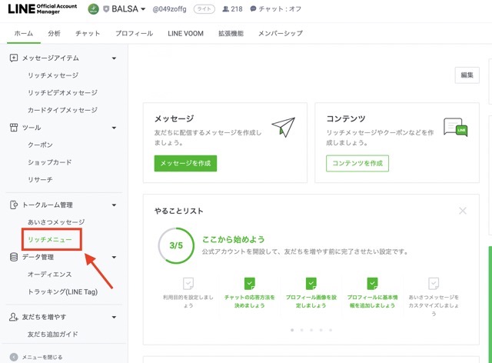Switch to the ホーム tab
This screenshot has width=492, height=363.
[x=24, y=33]
